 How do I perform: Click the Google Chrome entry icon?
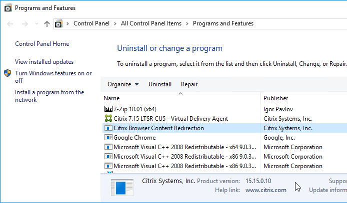click(108, 137)
